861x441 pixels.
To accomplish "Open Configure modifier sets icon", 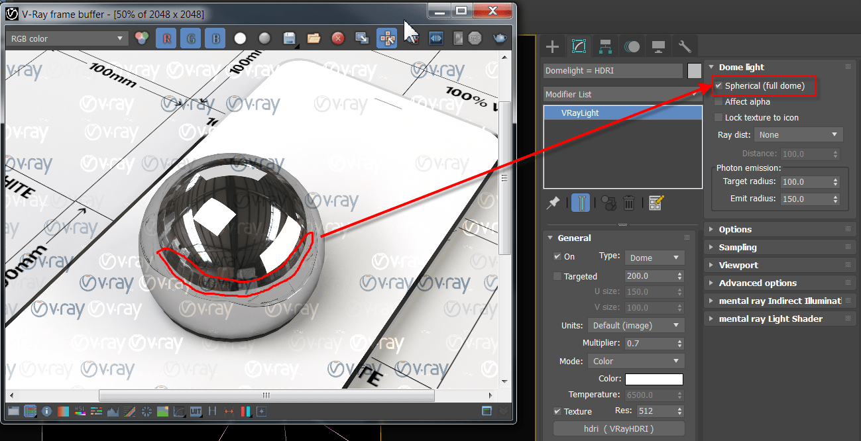I will (x=656, y=203).
